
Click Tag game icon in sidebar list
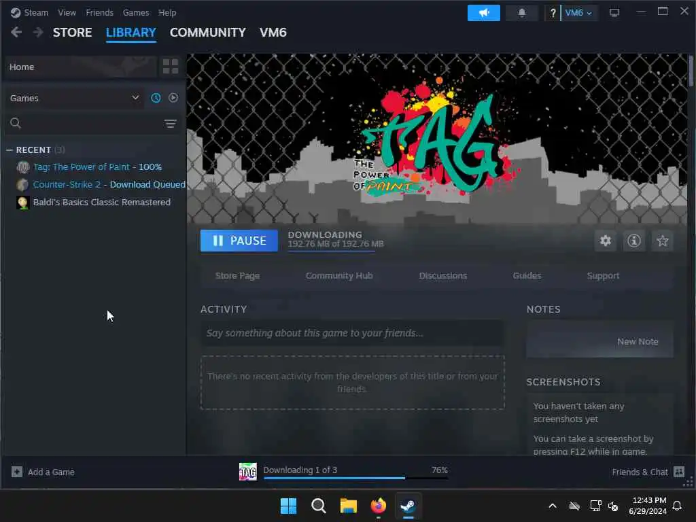[23, 167]
